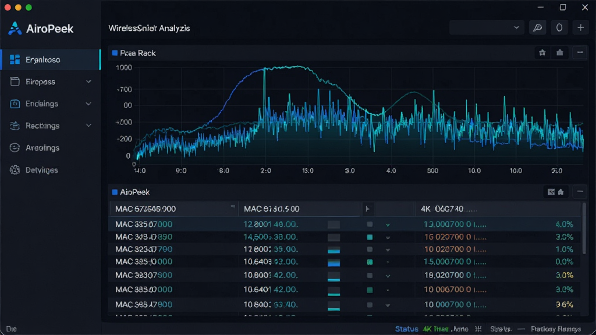Select the Eiropess sidebar item
The height and width of the screenshot is (335, 596).
[x=51, y=81]
